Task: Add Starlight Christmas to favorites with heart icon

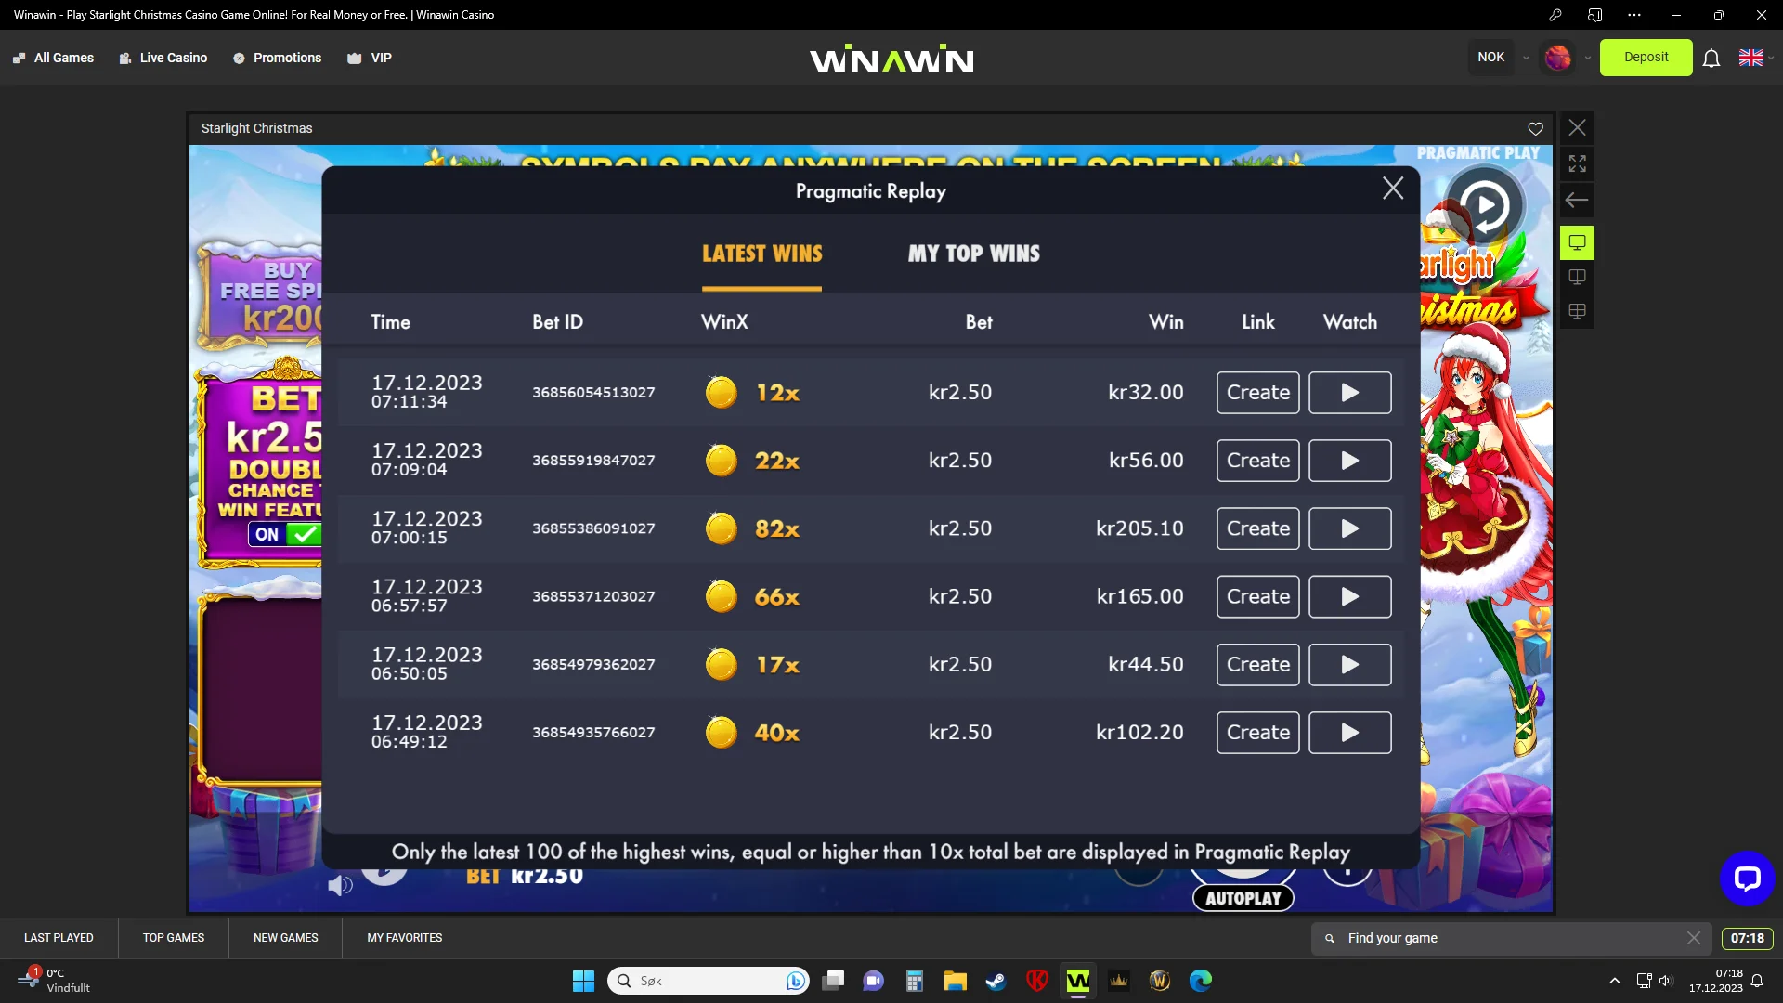Action: click(x=1536, y=128)
